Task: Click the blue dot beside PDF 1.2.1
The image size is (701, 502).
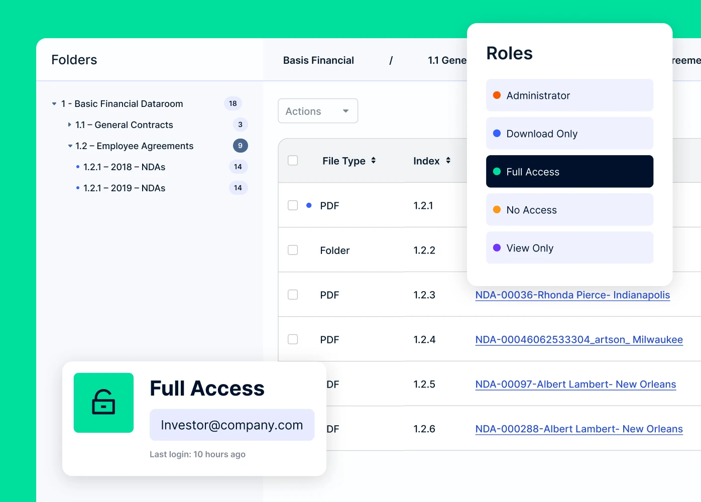Action: pos(309,205)
